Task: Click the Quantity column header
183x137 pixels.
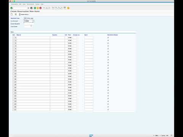Action: click(x=55, y=35)
